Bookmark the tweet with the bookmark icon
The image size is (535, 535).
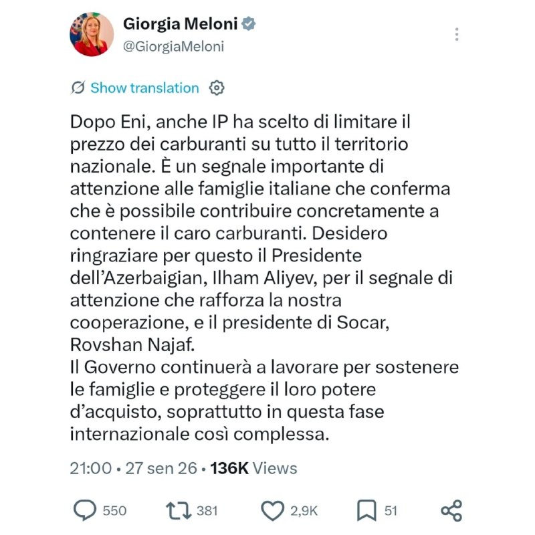pyautogui.click(x=366, y=510)
